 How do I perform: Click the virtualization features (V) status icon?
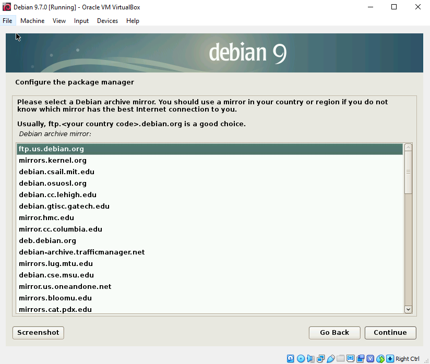pyautogui.click(x=370, y=358)
